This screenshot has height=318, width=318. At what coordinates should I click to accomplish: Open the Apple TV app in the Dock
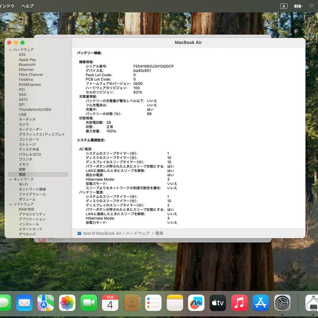218,303
